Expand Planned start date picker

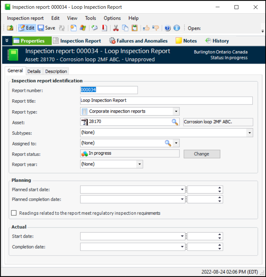point(182,190)
